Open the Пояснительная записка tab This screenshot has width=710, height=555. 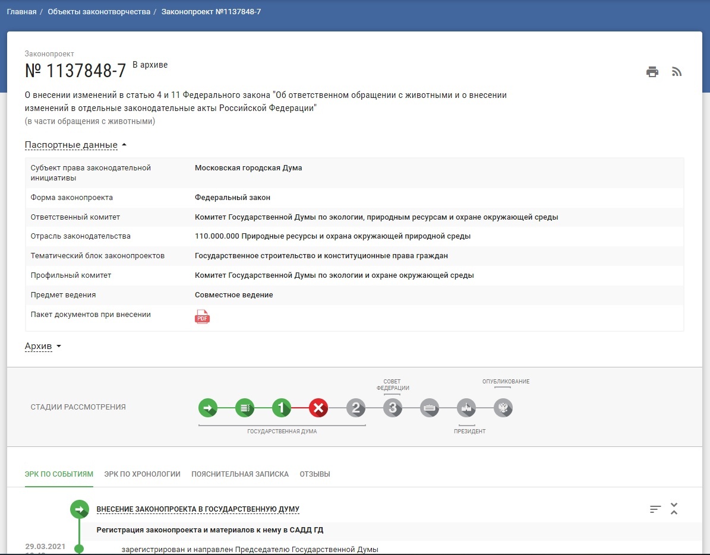pyautogui.click(x=240, y=474)
